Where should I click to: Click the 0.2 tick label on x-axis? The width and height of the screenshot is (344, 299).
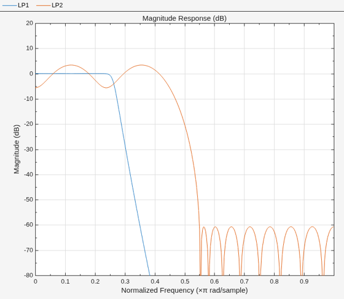pos(95,281)
